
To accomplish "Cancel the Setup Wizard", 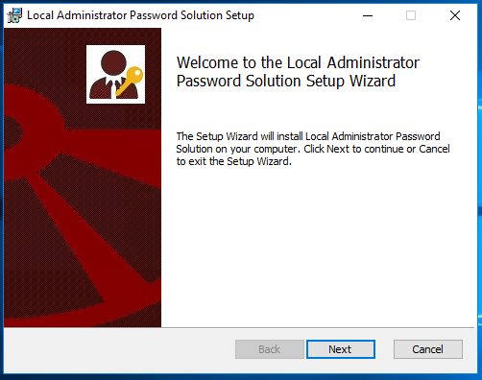I will (x=428, y=349).
